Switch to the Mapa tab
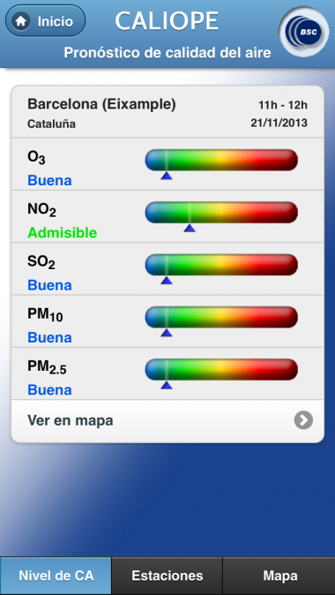The height and width of the screenshot is (595, 335). (x=279, y=576)
